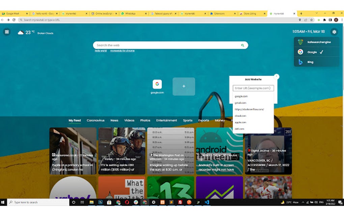This screenshot has height=215, width=344.
Task: Click the Bing logo icon
Action: (x=301, y=62)
